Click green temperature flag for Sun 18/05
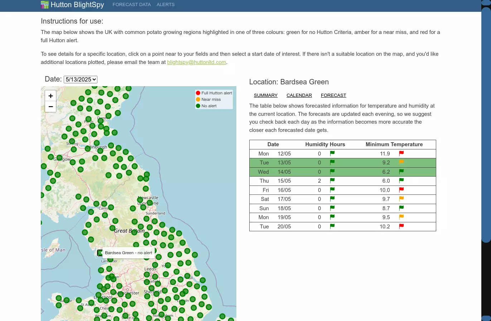 401,208
